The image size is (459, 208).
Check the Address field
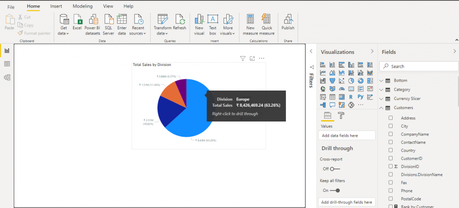[x=390, y=118]
